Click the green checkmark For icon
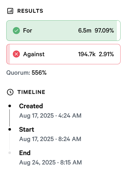This screenshot has height=178, width=125. pyautogui.click(x=16, y=30)
